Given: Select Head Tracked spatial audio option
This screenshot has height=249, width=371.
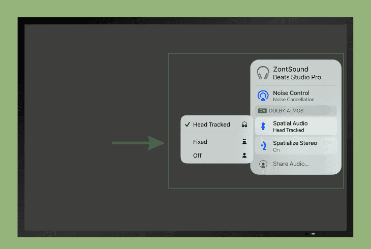Looking at the screenshot, I should coord(217,124).
